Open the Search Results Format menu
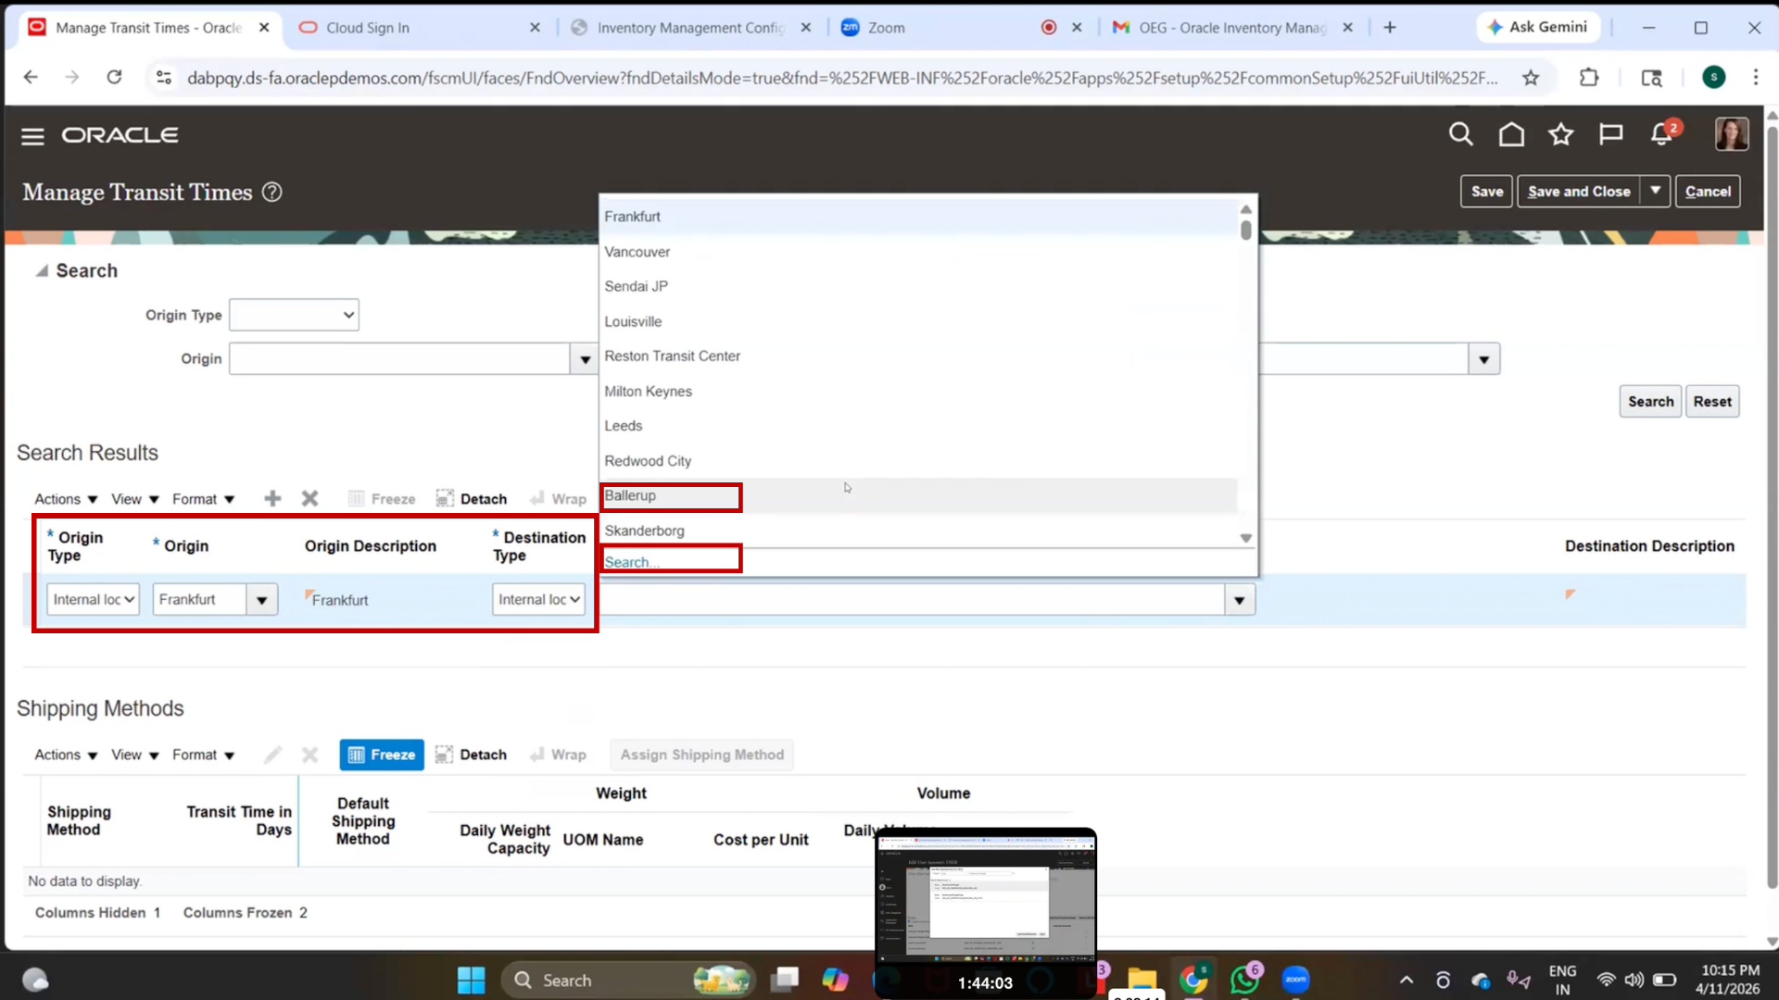This screenshot has height=1000, width=1779. pos(203,499)
